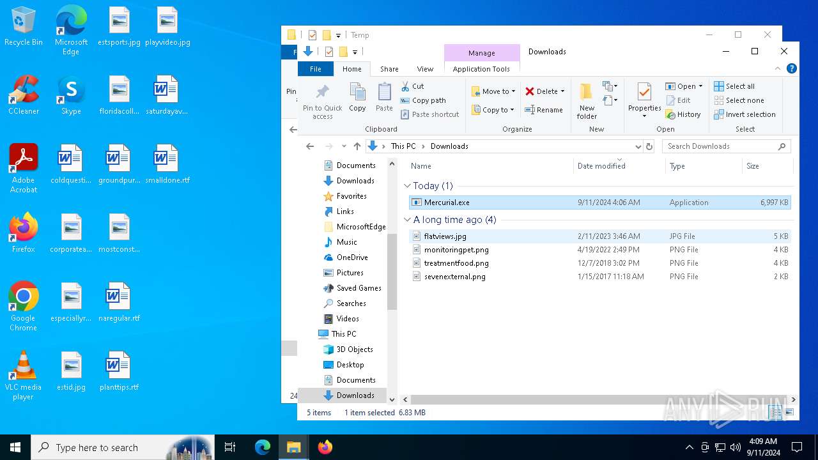The width and height of the screenshot is (818, 460).
Task: Select Pictures in navigation pane
Action: click(x=350, y=273)
